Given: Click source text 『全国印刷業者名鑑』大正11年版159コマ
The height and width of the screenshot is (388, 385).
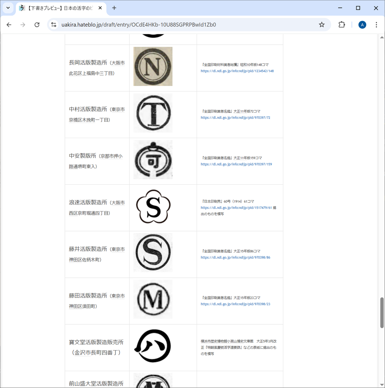Looking at the screenshot, I should click(x=232, y=158).
